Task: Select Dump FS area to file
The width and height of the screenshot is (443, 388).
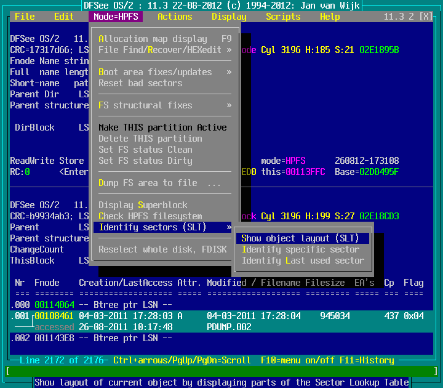Action: pos(160,183)
